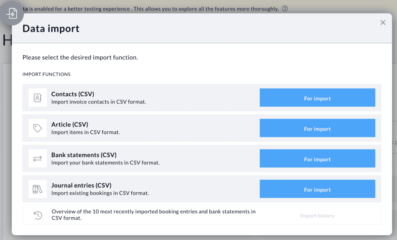Start import for Article (CSV)
397x240 pixels.
pyautogui.click(x=317, y=129)
